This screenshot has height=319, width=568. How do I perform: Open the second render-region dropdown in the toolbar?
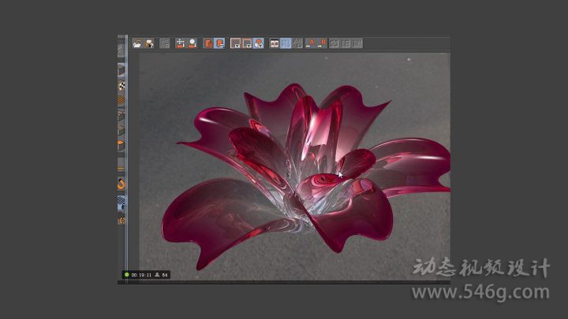247,44
